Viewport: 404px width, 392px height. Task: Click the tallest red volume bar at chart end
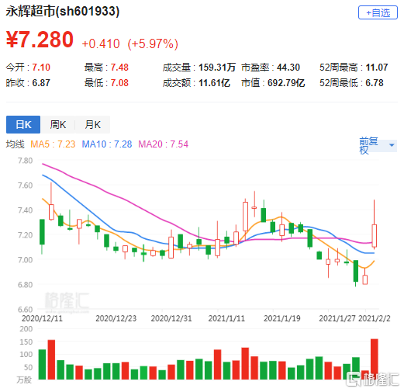[x=374, y=359]
